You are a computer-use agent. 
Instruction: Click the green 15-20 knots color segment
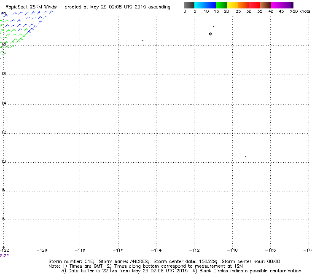tap(222, 5)
